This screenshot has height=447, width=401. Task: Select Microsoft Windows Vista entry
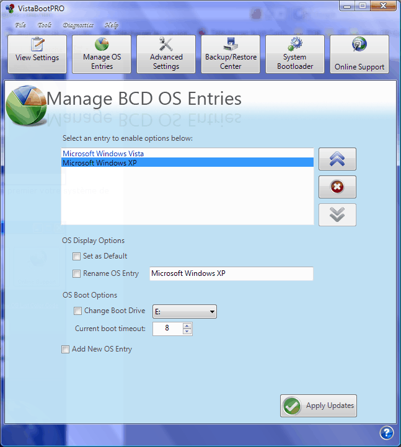click(x=187, y=154)
